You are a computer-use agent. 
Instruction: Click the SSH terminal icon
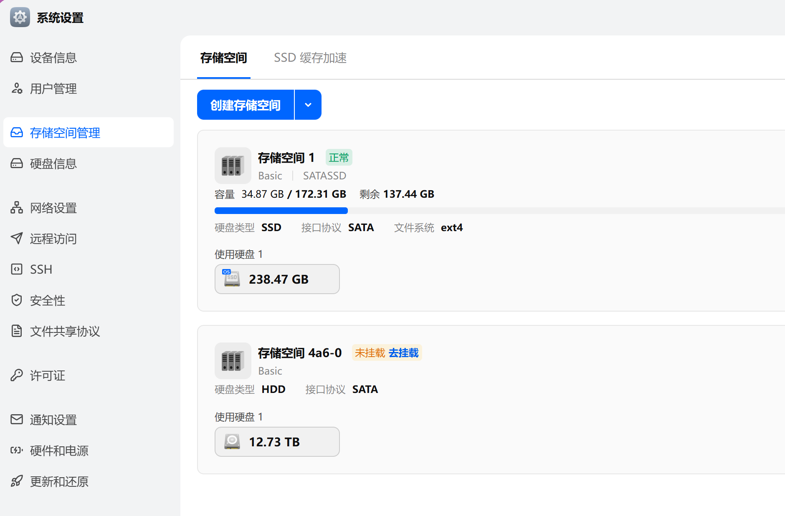tap(17, 269)
